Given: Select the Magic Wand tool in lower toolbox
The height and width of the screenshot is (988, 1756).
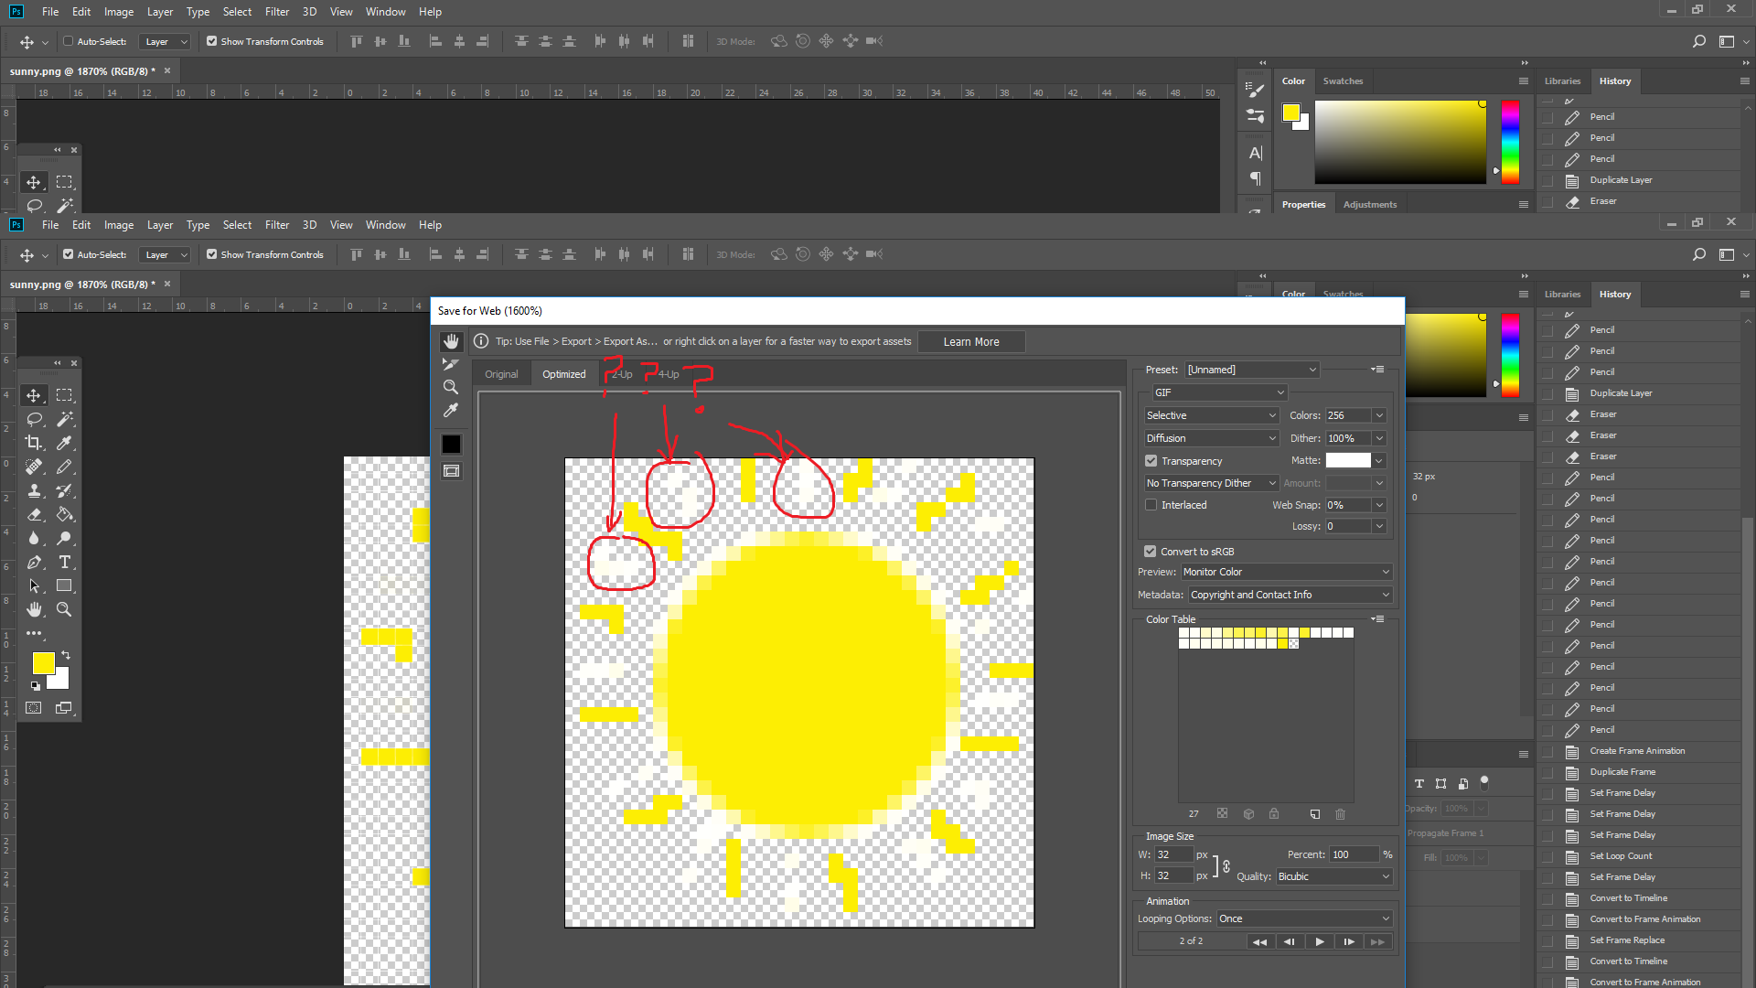Looking at the screenshot, I should point(64,419).
